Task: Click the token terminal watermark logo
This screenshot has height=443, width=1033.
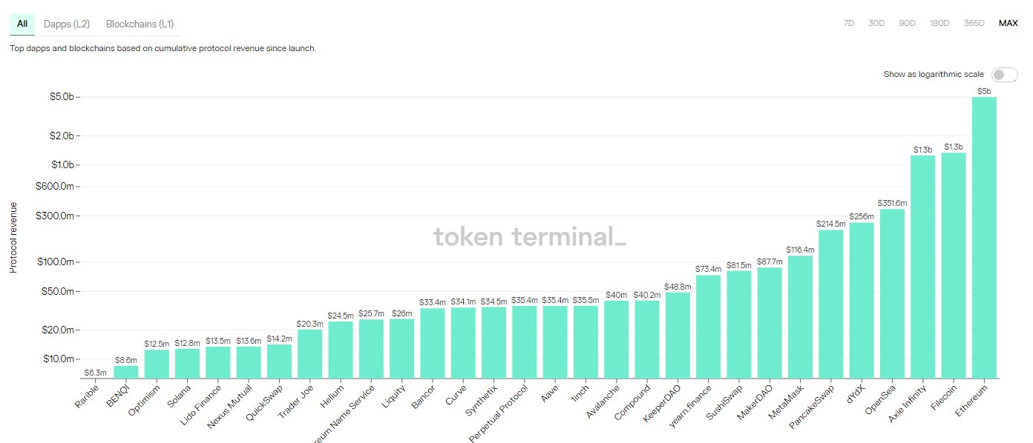Action: tap(530, 237)
